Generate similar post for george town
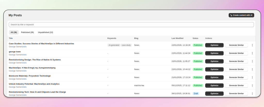This screenshot has width=264, height=107. tap(236, 53)
